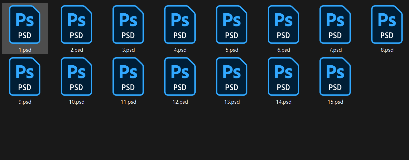
Task: Select the 6.psd file icon
Action: pyautogui.click(x=283, y=24)
